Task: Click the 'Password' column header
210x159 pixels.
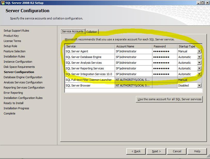Action: point(165,46)
